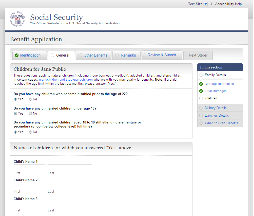Expand the Military Details section
254x216 pixels.
(216, 108)
